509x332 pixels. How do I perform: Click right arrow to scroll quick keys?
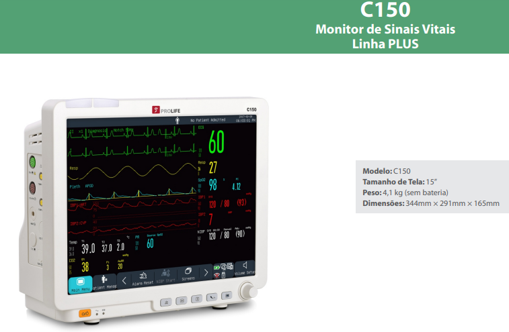[x=205, y=273]
